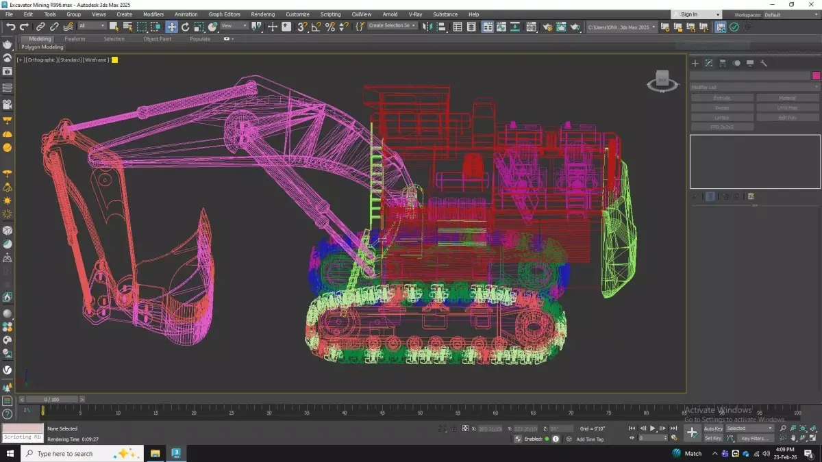822x462 pixels.
Task: Switch to the Object Paint ribbon tab
Action: 158,39
